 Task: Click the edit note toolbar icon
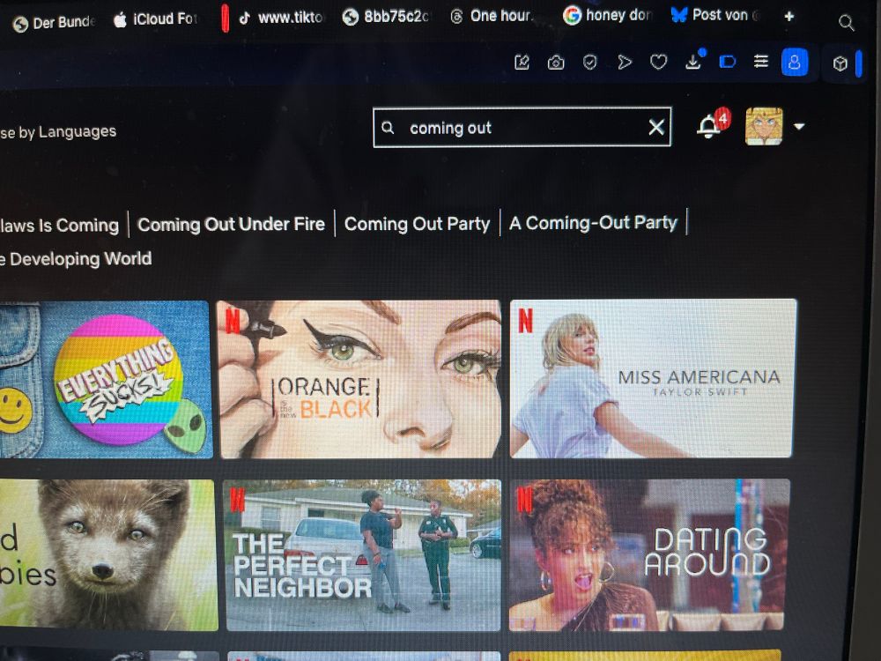(x=522, y=62)
